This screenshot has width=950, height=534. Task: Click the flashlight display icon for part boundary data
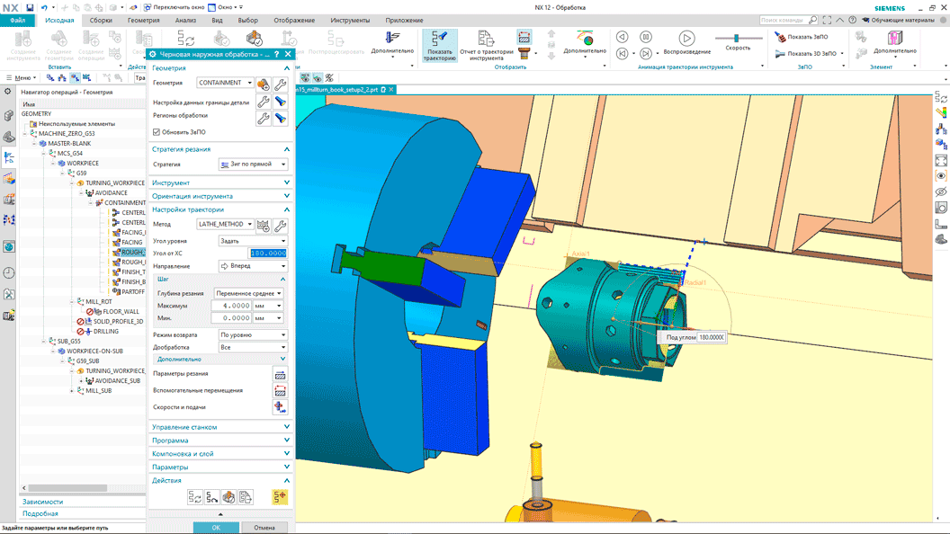(280, 101)
